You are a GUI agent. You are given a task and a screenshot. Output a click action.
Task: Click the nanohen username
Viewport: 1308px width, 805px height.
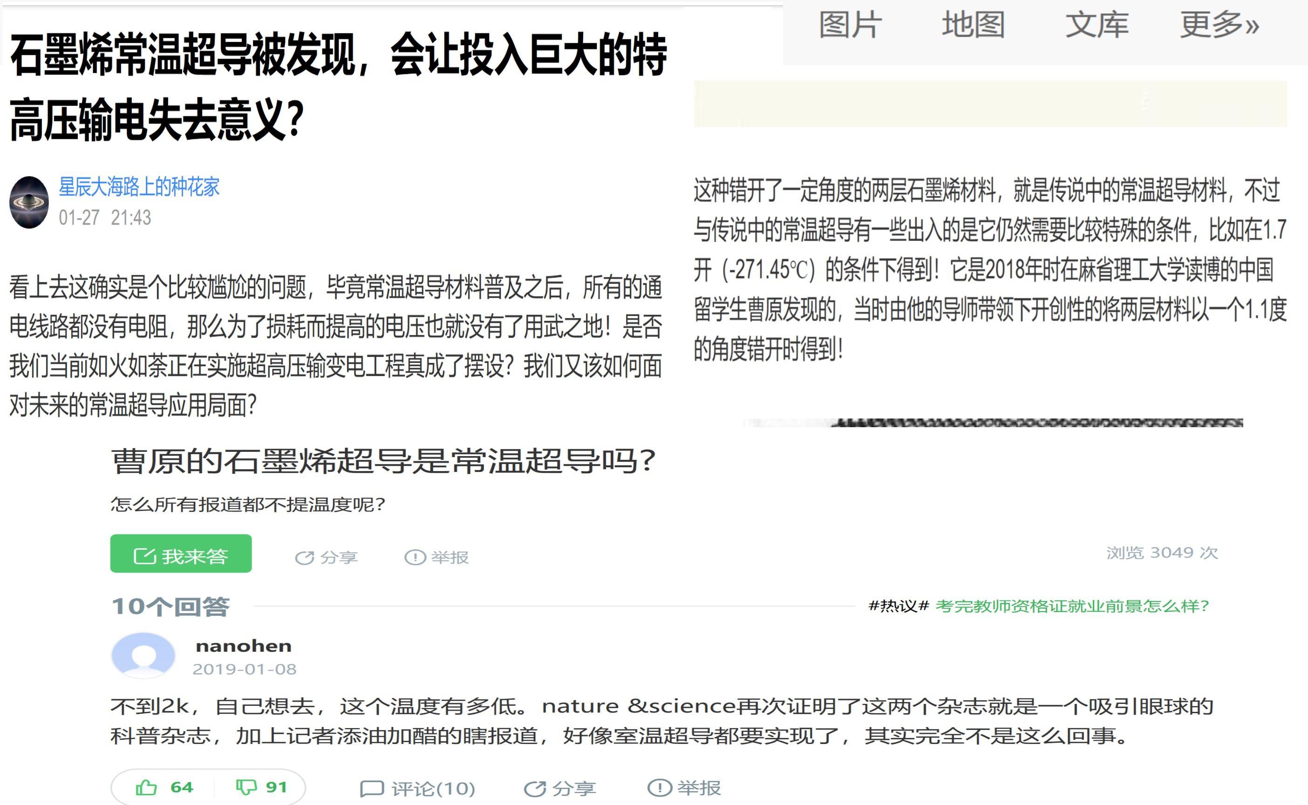244,646
